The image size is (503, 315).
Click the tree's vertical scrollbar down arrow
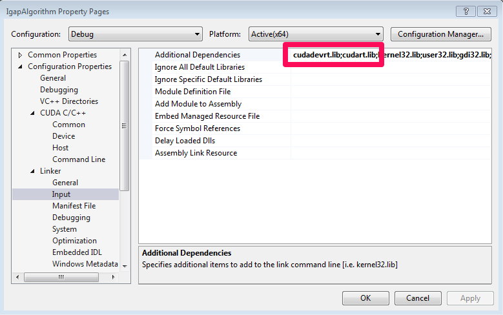[124, 266]
